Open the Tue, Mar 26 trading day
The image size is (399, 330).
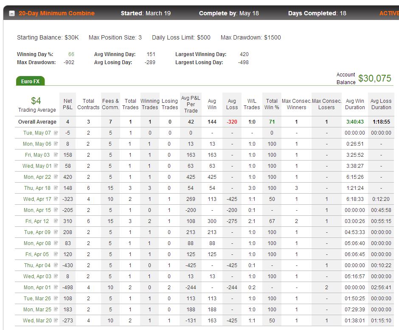pyautogui.click(x=37, y=299)
